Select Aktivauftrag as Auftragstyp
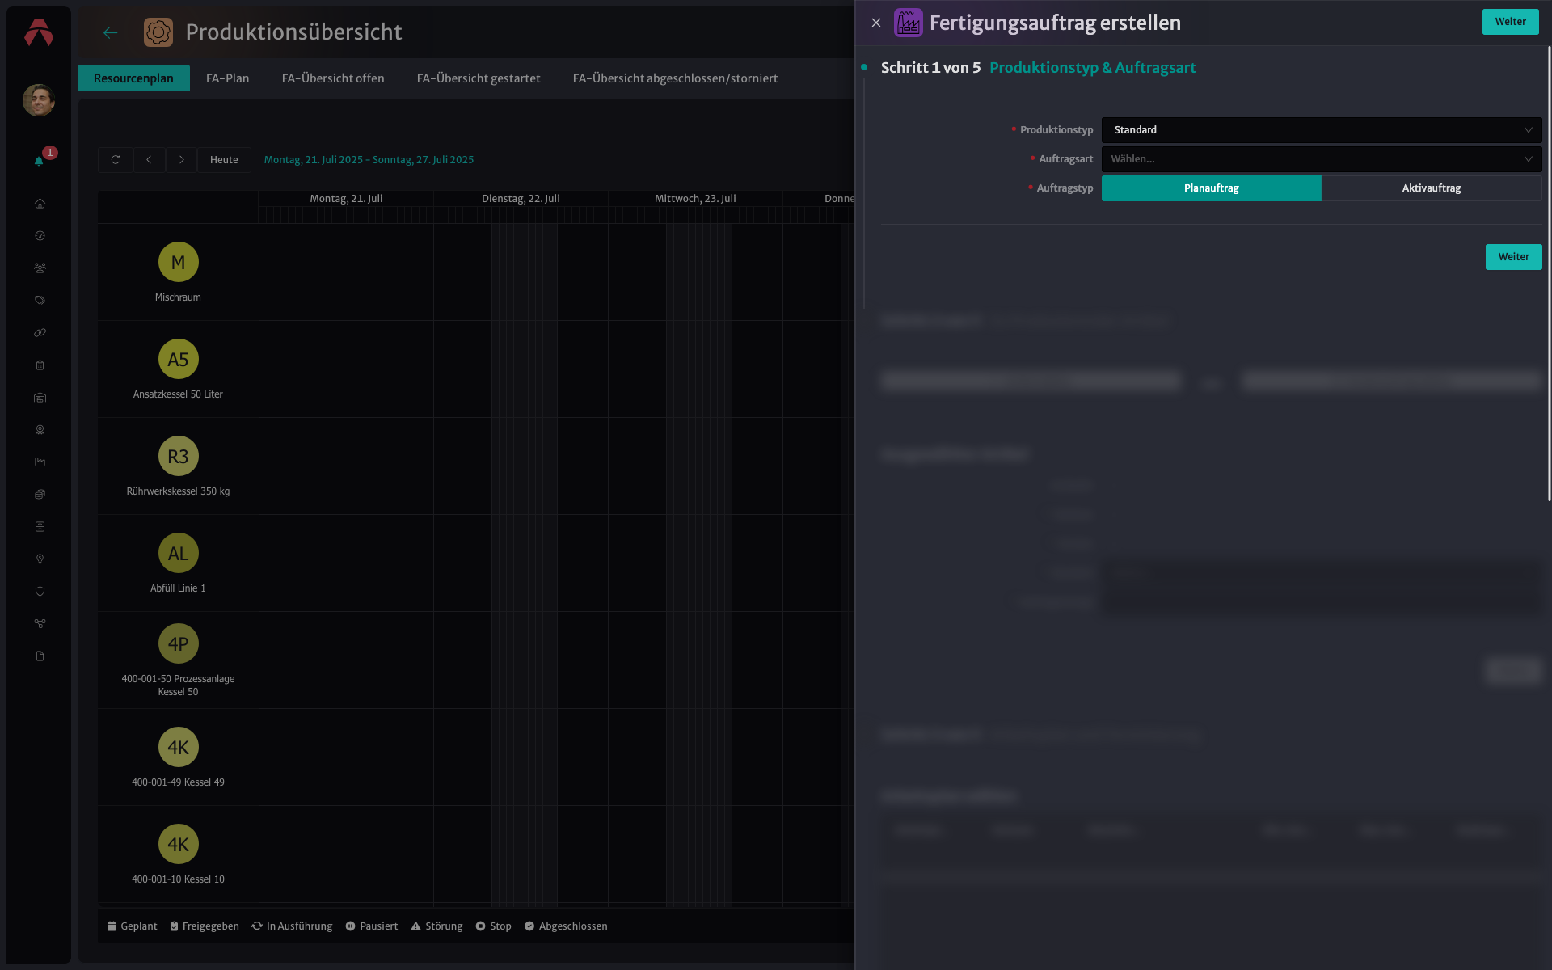1552x970 pixels. pos(1432,188)
